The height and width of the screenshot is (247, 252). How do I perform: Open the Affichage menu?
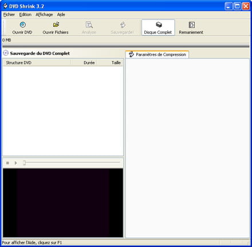click(x=44, y=14)
